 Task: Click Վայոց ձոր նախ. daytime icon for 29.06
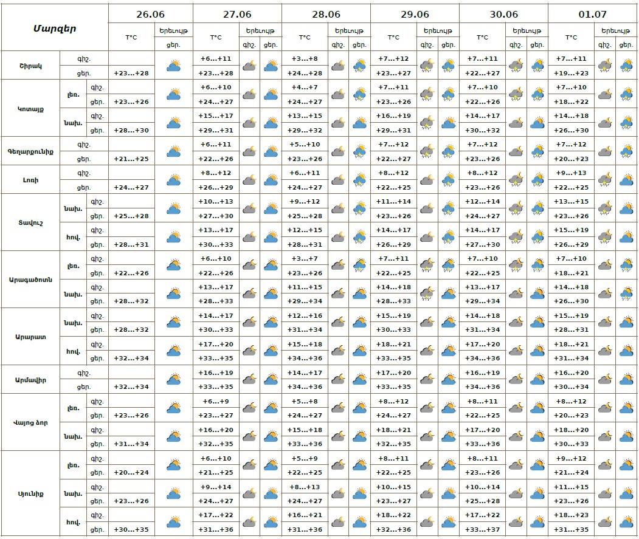point(448,437)
